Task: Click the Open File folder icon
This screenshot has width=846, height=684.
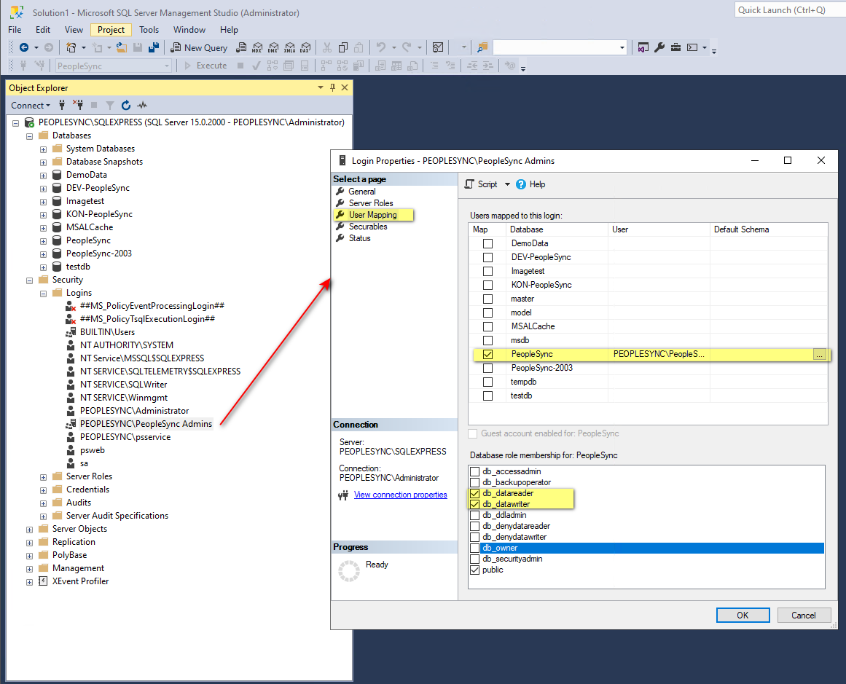Action: [122, 47]
